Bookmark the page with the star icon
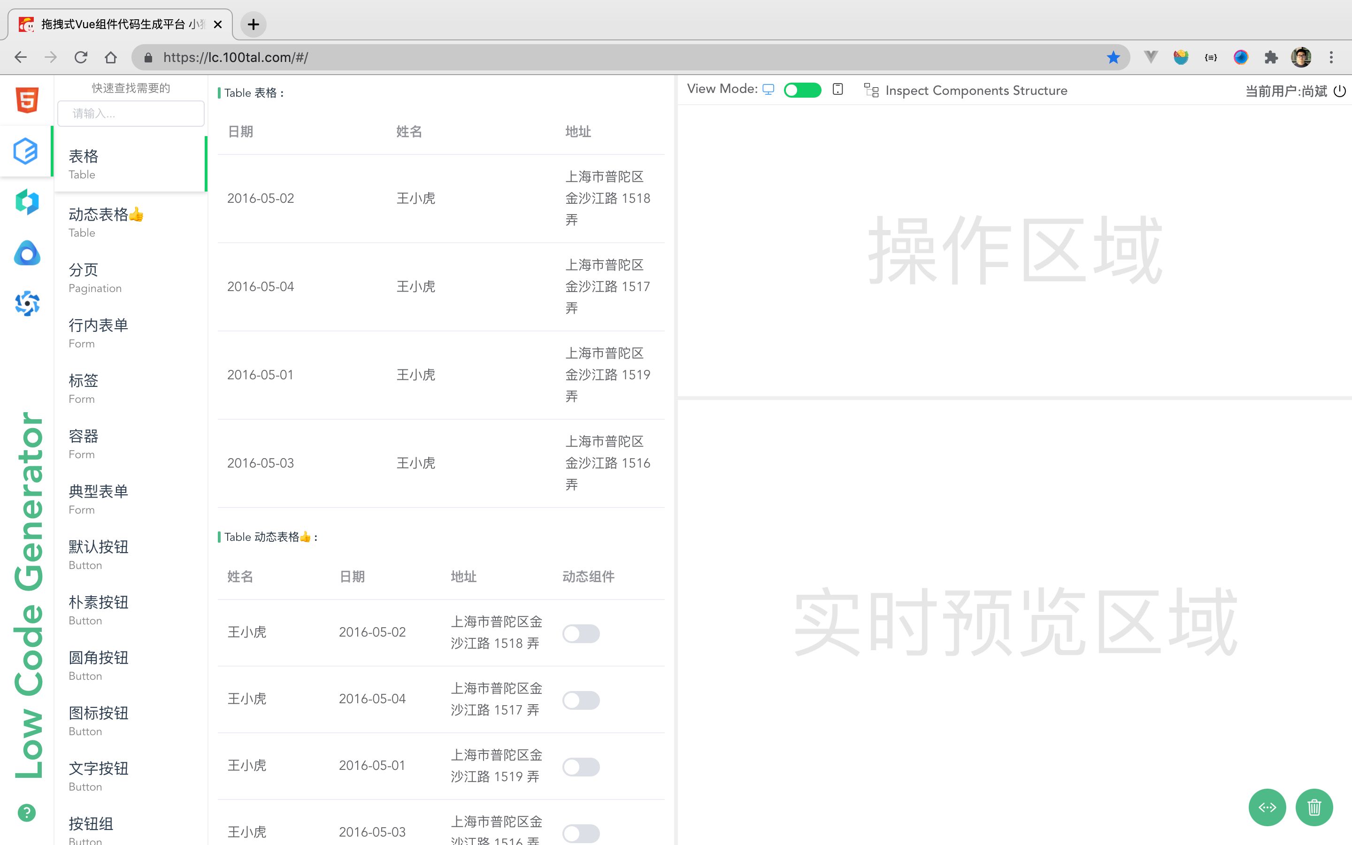Image resolution: width=1352 pixels, height=845 pixels. coord(1113,57)
